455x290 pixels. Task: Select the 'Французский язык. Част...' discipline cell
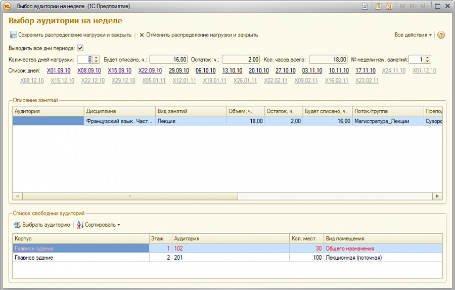[x=119, y=121]
